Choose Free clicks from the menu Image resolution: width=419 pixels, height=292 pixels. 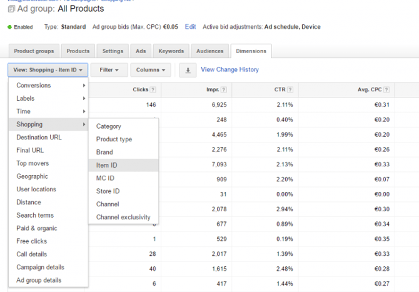pos(48,241)
